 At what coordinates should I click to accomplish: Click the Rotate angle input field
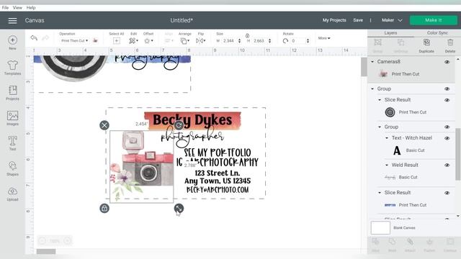pyautogui.click(x=297, y=41)
